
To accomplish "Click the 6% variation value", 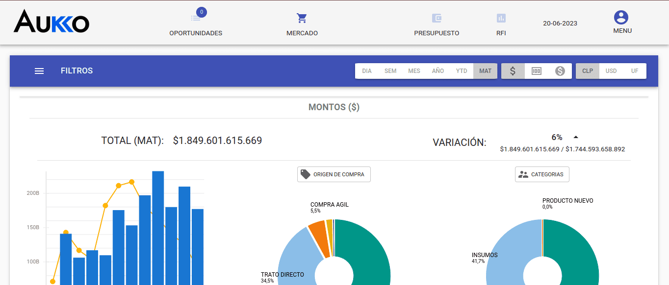I will coord(557,137).
